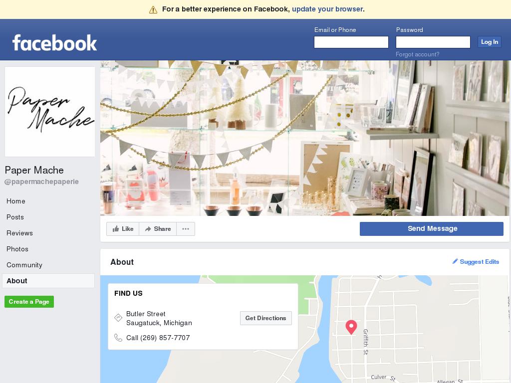Click the green Create a Page button
This screenshot has height=383, width=511.
pyautogui.click(x=29, y=302)
